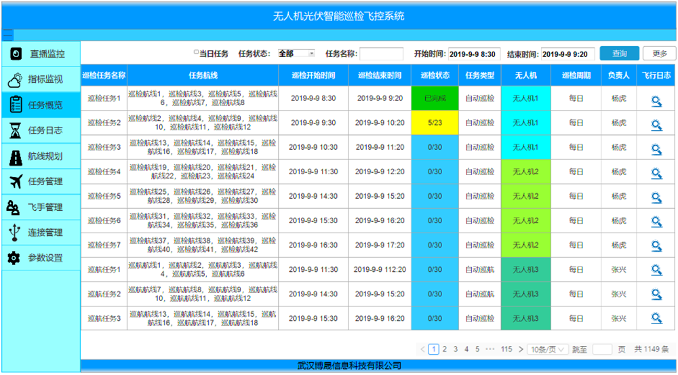View flight log for 巡检任务1

(x=656, y=99)
